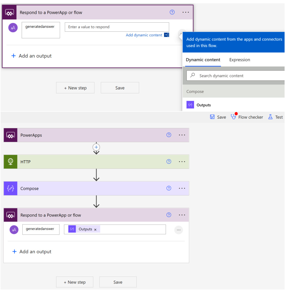Open help for top Respond to a PowerApp card

tap(172, 12)
